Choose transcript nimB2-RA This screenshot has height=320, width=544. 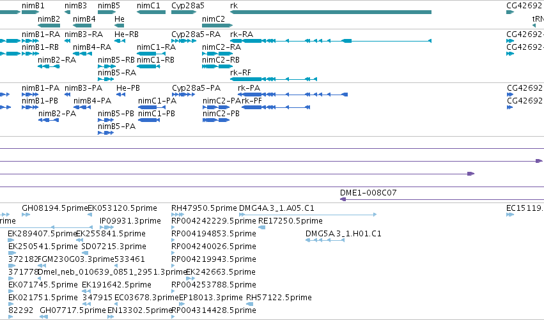49,66
